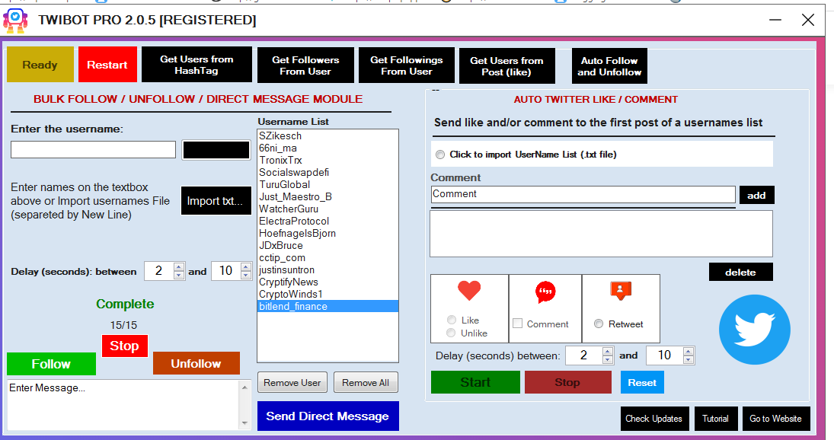The width and height of the screenshot is (834, 440).
Task: Select bitlend_finance in Username List
Action: [x=328, y=307]
